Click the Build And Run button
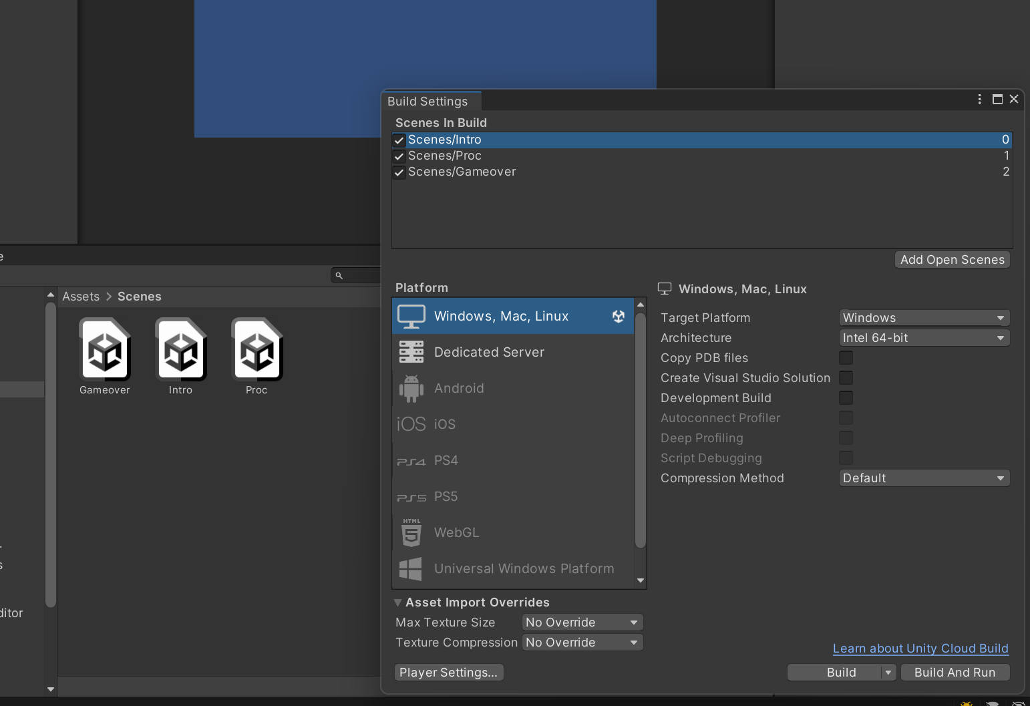The width and height of the screenshot is (1030, 706). 955,673
